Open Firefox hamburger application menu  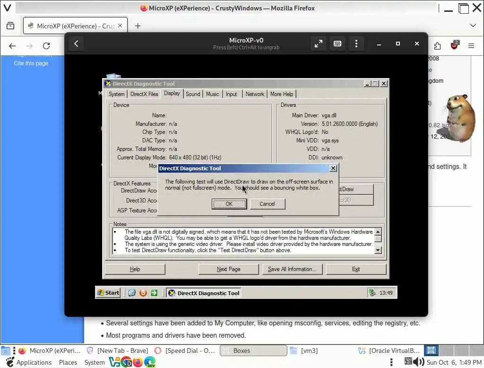pos(471,46)
